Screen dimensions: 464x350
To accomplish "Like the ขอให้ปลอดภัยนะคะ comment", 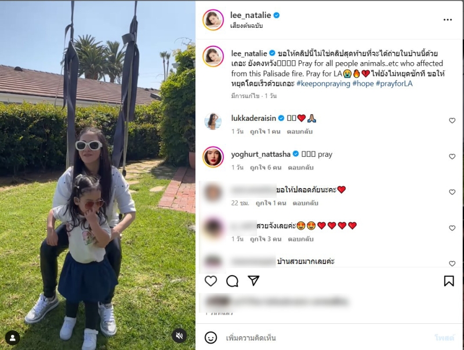I will 452,192.
